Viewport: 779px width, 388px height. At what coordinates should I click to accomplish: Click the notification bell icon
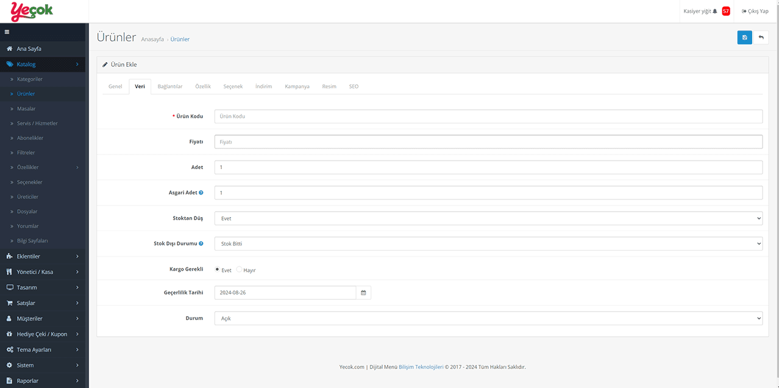pos(715,12)
